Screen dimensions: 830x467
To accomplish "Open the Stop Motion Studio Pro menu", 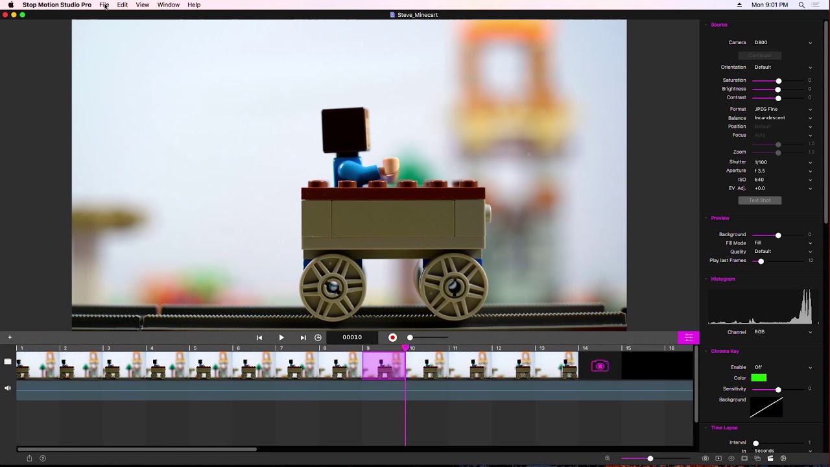I will [57, 5].
